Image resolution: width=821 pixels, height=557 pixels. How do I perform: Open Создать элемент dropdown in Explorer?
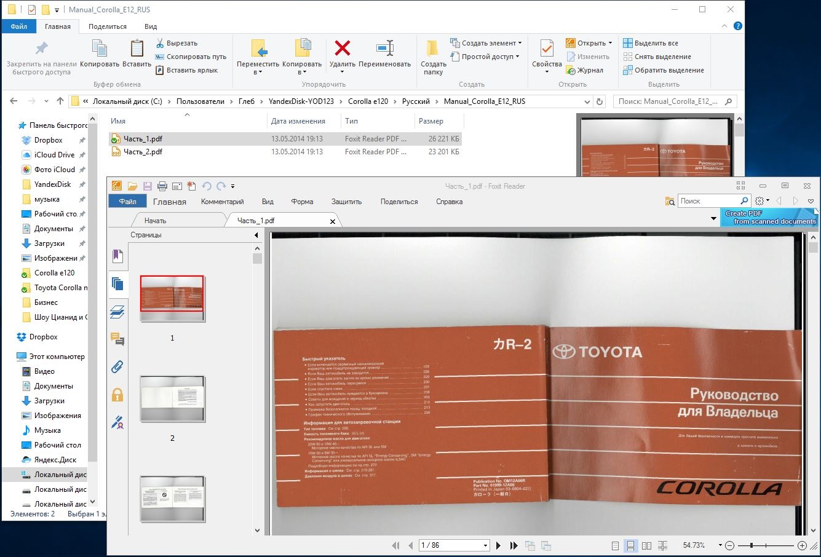click(486, 43)
